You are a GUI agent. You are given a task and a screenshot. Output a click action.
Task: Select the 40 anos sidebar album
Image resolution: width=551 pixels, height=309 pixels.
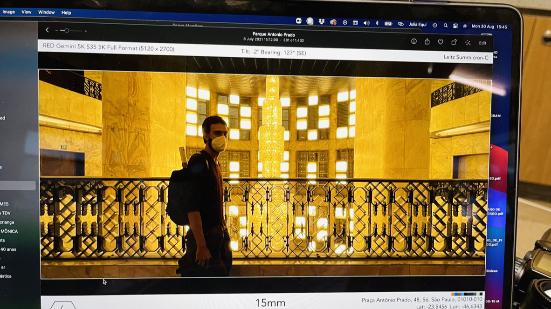coord(8,249)
